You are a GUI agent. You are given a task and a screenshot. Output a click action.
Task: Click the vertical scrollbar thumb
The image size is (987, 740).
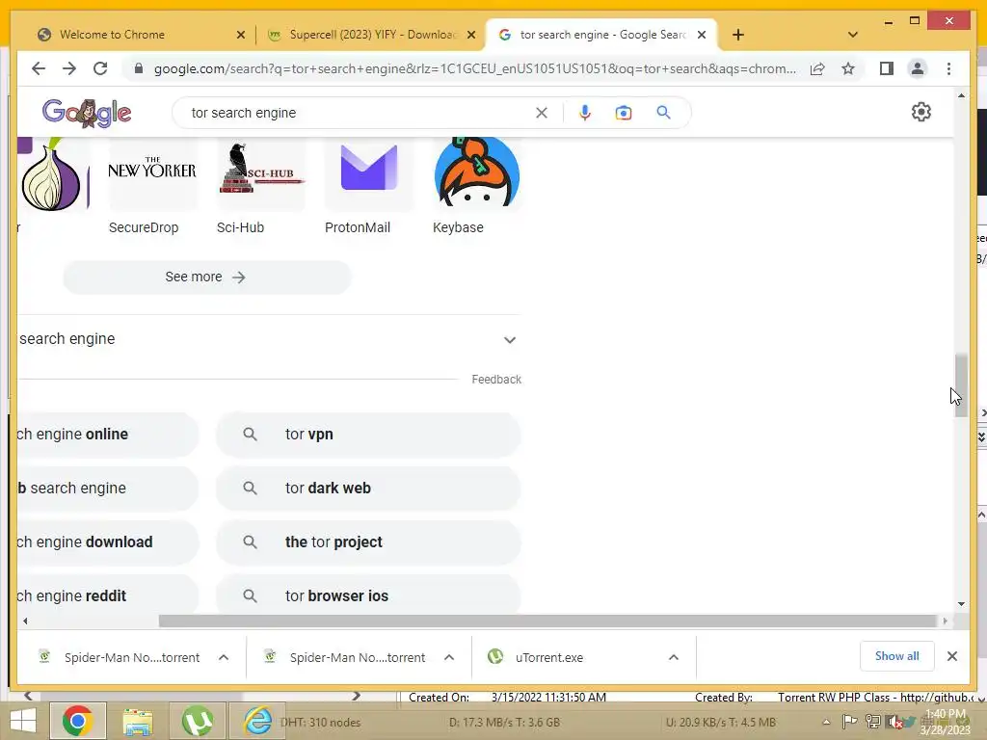pos(961,385)
